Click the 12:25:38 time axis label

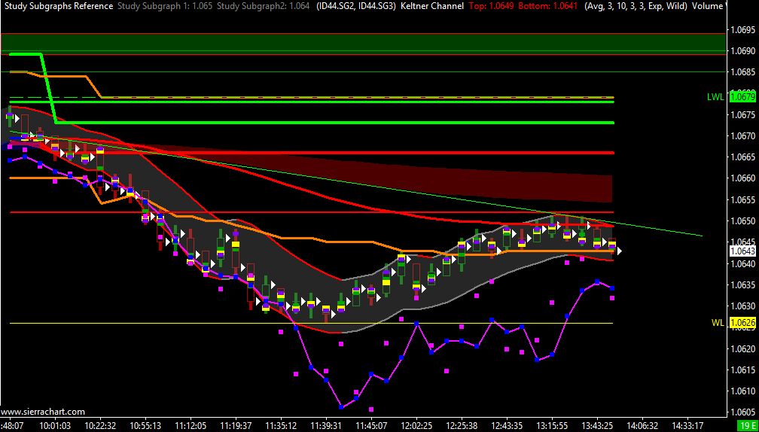pos(462,425)
